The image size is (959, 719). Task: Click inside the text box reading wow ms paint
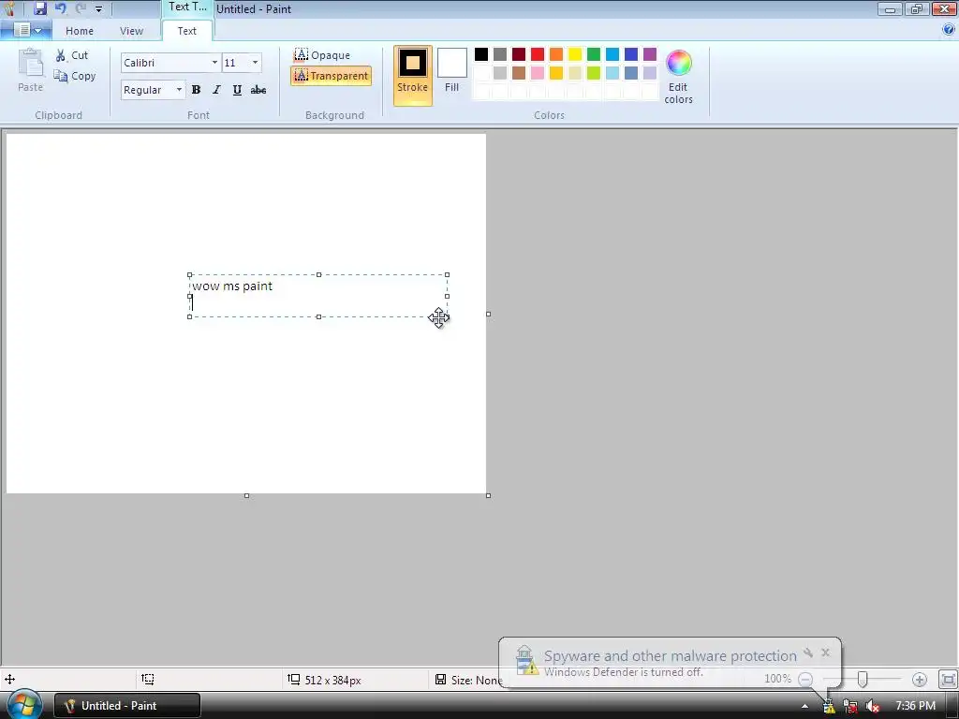[318, 296]
